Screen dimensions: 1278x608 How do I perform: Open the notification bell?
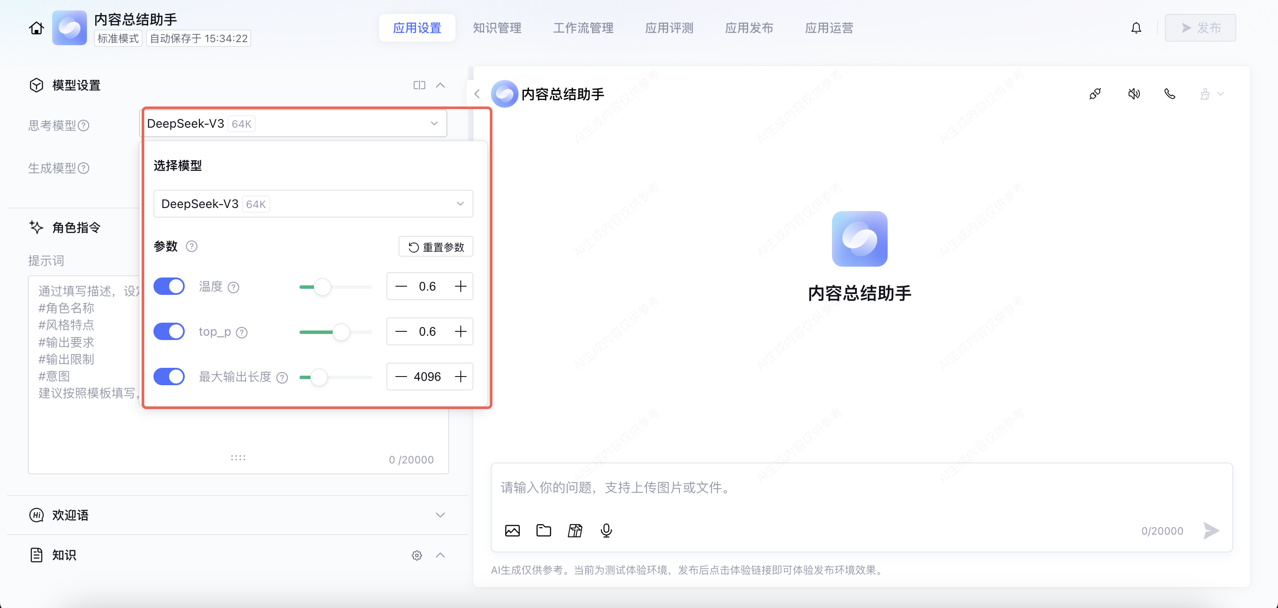click(1136, 28)
